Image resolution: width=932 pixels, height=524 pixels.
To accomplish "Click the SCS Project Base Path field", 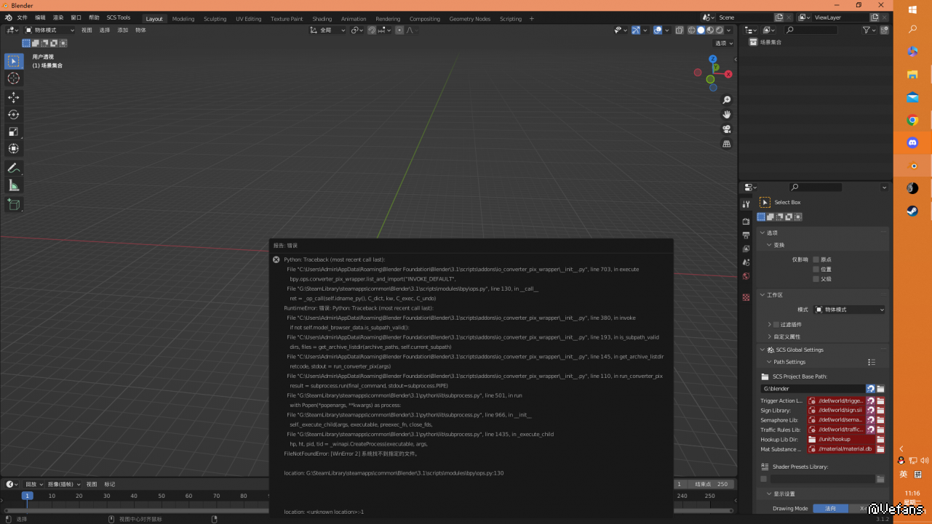I will pos(812,389).
